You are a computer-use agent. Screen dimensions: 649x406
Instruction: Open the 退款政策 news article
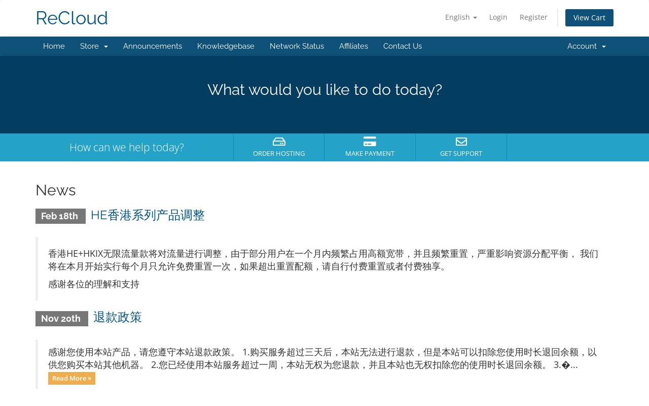tap(118, 317)
